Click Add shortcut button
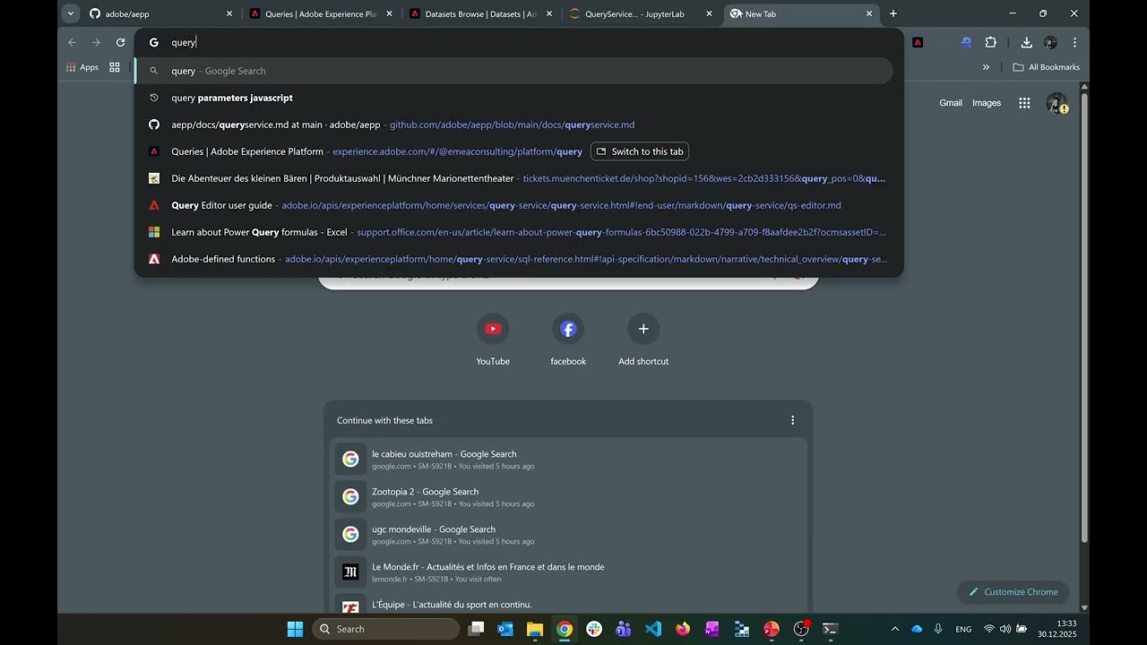The height and width of the screenshot is (645, 1147). (643, 340)
